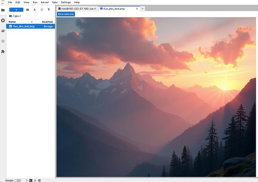Click the kernel status icon in status bar
Screen dimensions: 258x182
pos(39,181)
